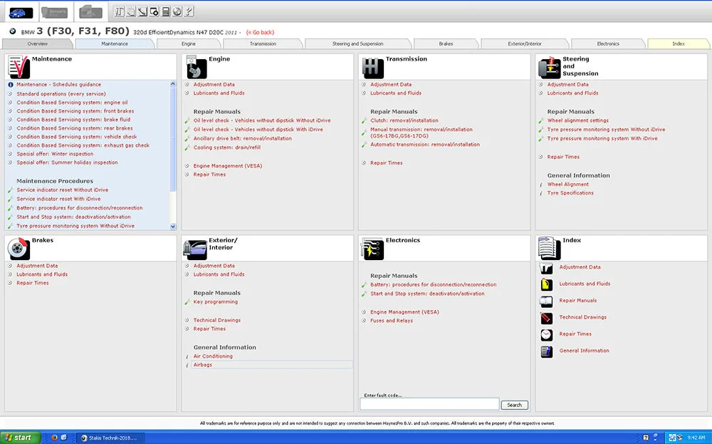Click the Steering and Suspension panel icon
Screen dimensions: 712x444
[x=550, y=68]
